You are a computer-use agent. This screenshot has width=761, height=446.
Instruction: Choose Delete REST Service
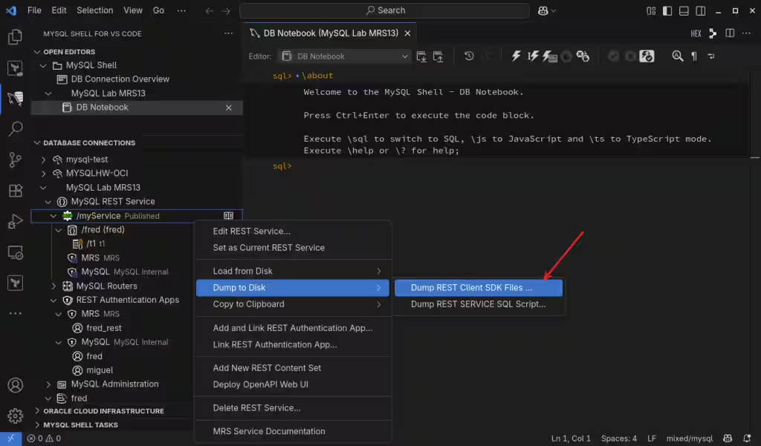pos(293,407)
